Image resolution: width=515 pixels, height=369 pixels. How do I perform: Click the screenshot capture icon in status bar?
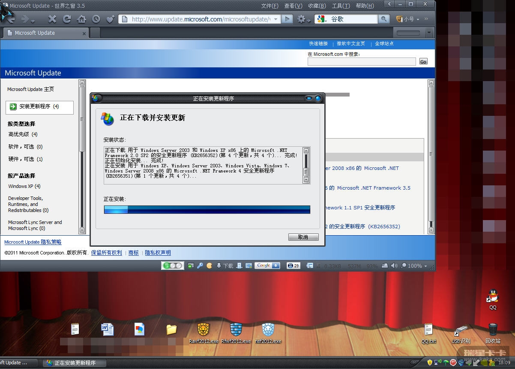tap(248, 266)
